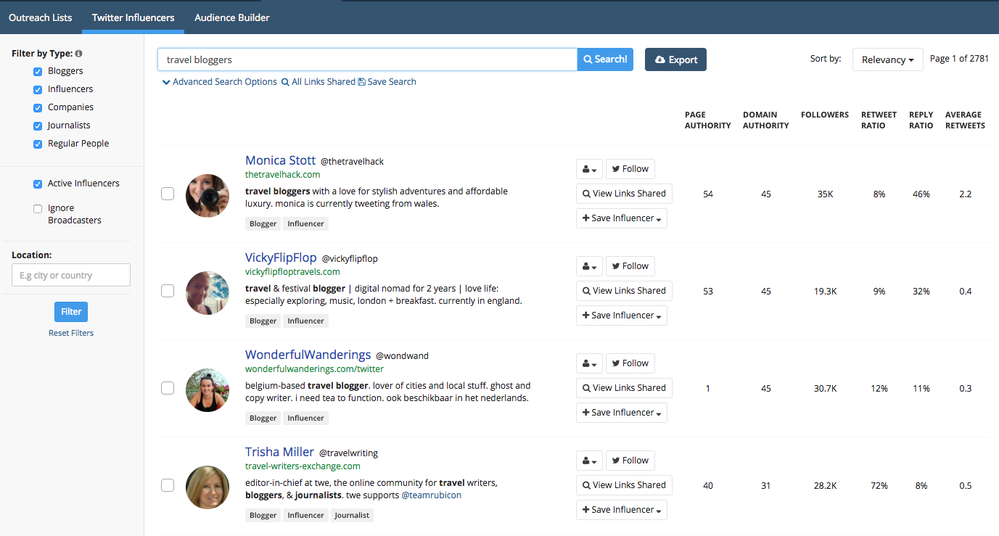Select the checkbox next to WonderfulWanderings
The image size is (999, 536).
click(168, 388)
